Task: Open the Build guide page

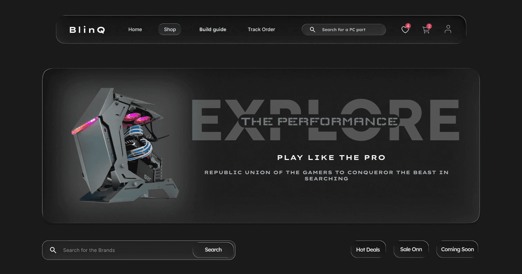Action: pos(213,29)
